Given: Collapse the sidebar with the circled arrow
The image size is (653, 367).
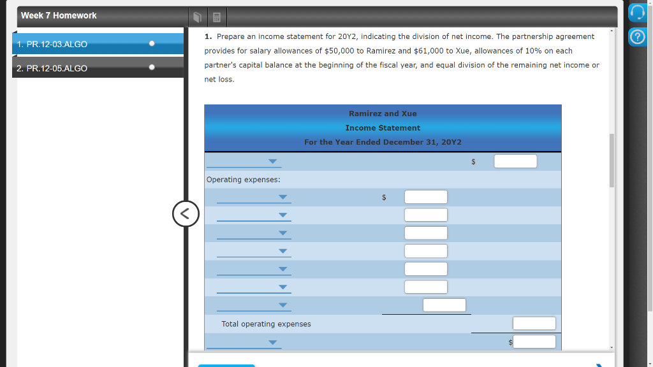Looking at the screenshot, I should [186, 214].
